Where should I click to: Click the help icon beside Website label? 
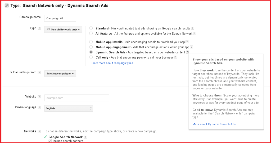(x=39, y=97)
